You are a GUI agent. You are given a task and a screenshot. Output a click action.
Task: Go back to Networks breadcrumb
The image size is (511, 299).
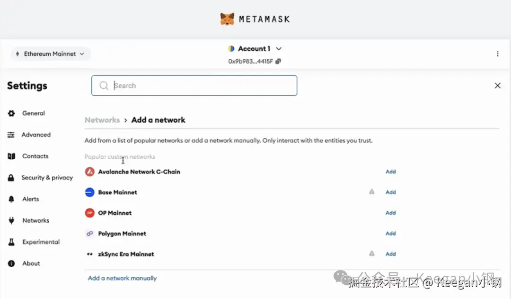pos(102,120)
